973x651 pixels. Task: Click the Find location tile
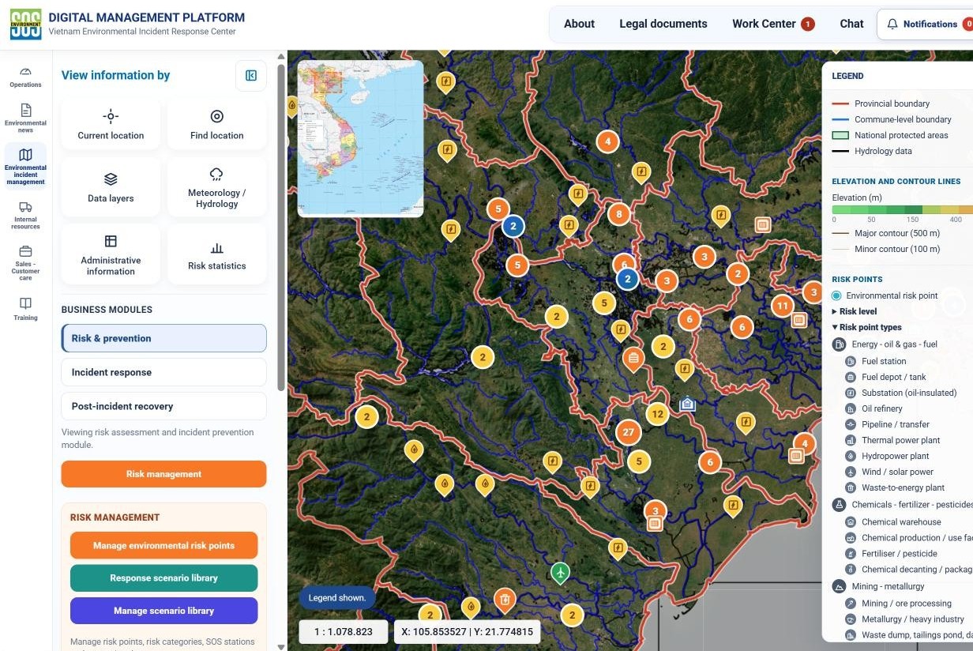(216, 124)
